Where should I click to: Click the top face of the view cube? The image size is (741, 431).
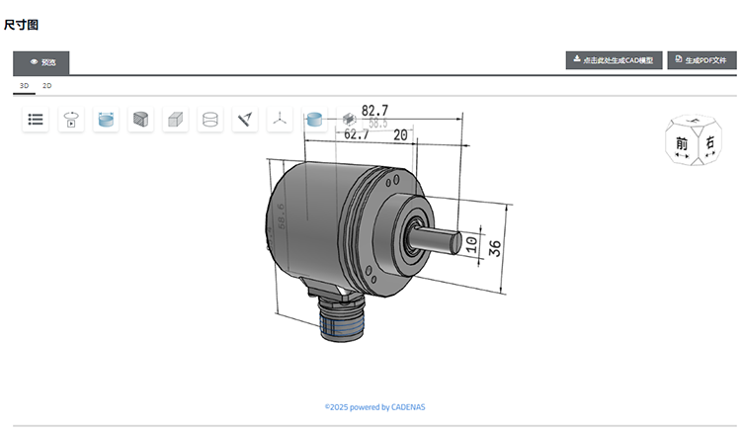(696, 123)
